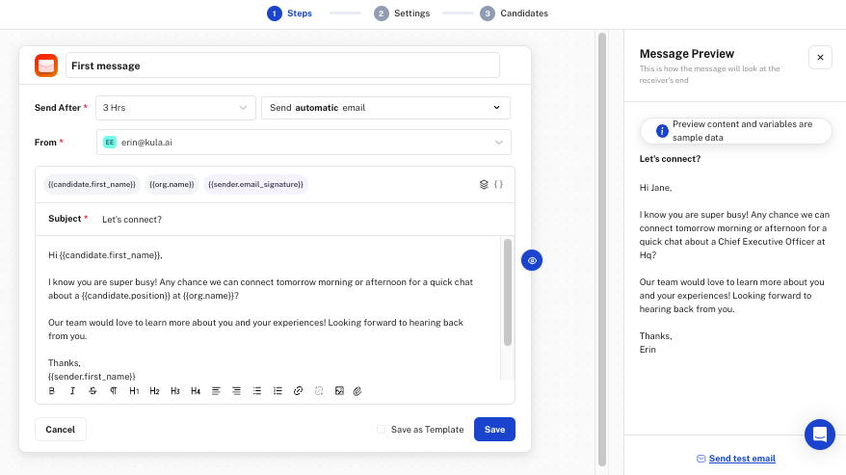Open the template layers icon
846x475 pixels.
point(484,184)
